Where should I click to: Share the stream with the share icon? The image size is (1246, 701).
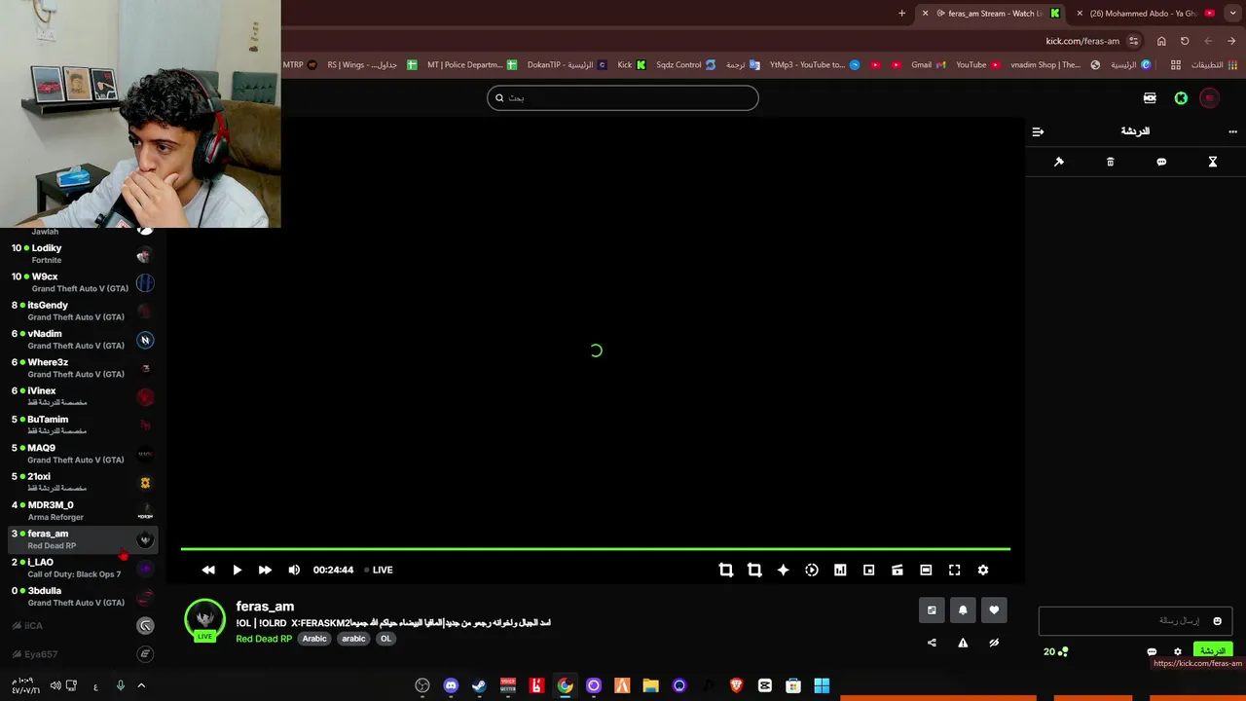(x=932, y=643)
